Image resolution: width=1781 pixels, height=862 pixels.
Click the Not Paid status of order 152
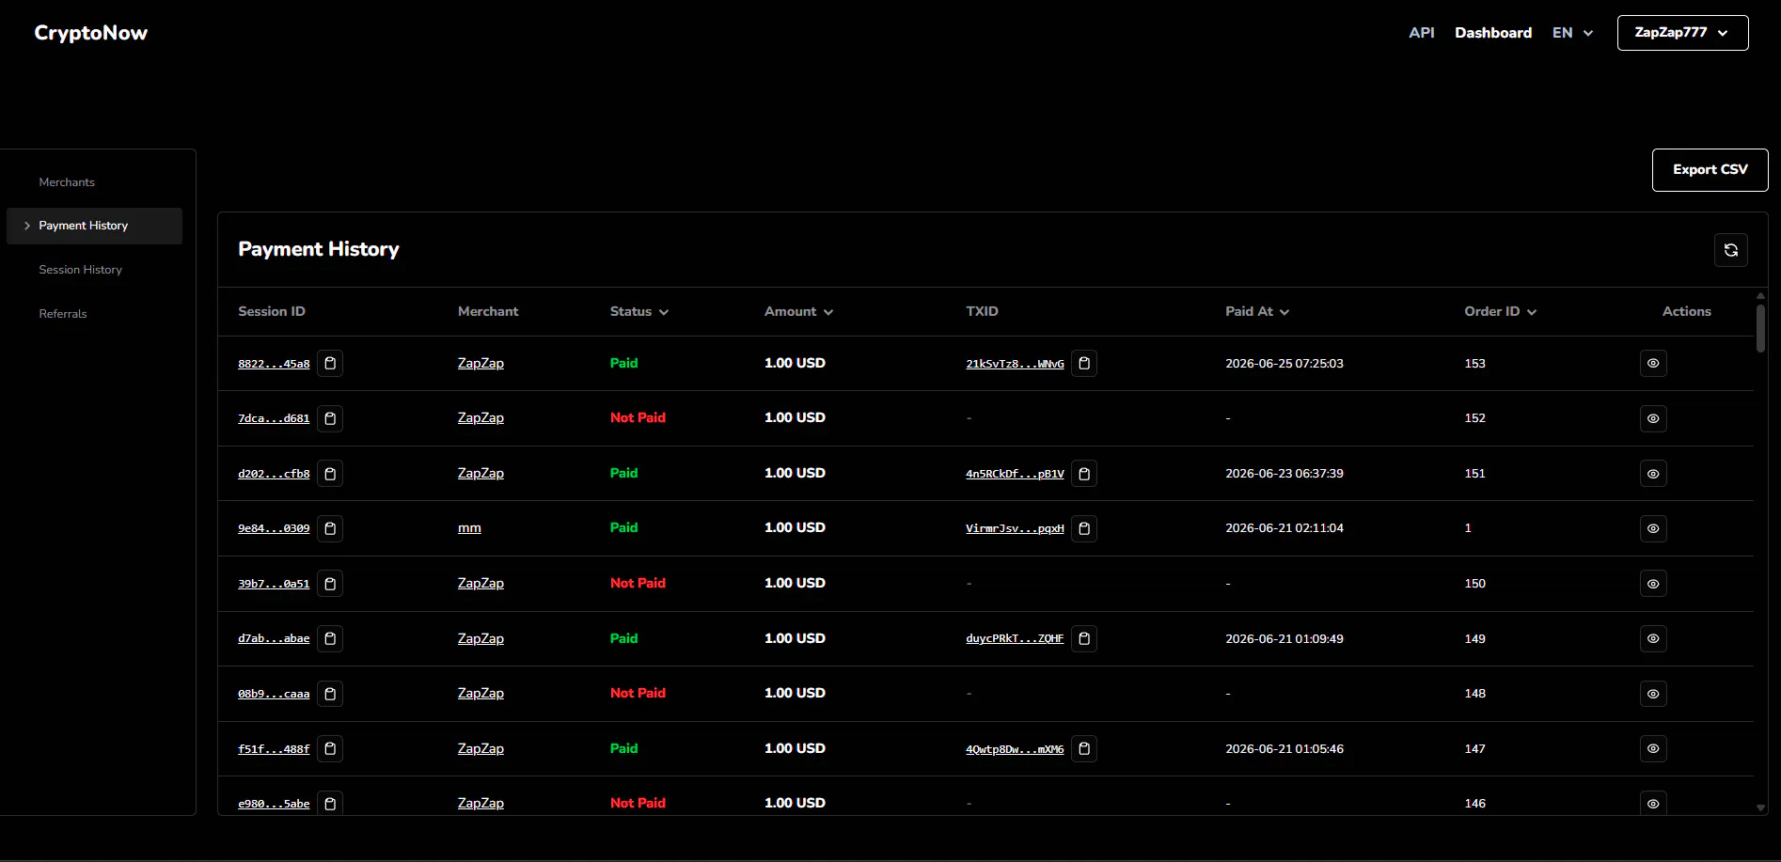point(638,417)
